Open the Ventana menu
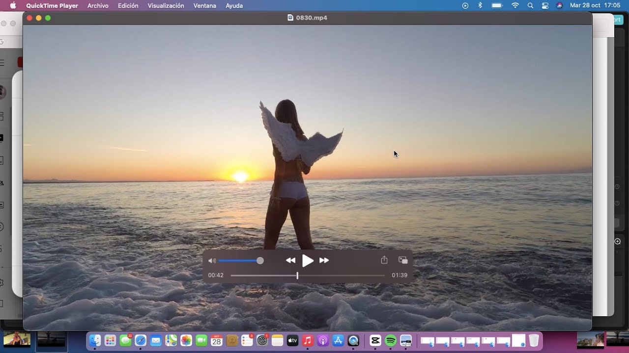 205,6
